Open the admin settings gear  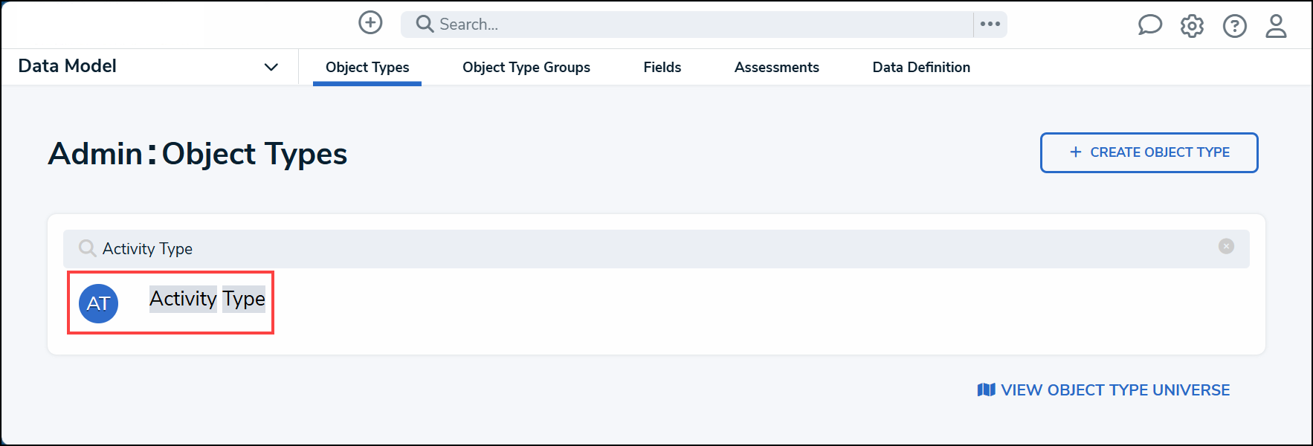pos(1192,26)
